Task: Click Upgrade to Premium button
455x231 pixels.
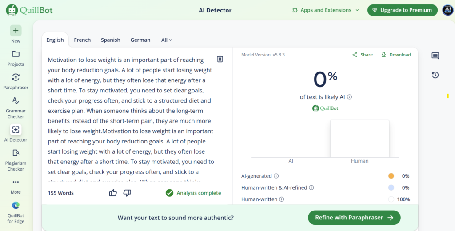Action: pos(402,10)
